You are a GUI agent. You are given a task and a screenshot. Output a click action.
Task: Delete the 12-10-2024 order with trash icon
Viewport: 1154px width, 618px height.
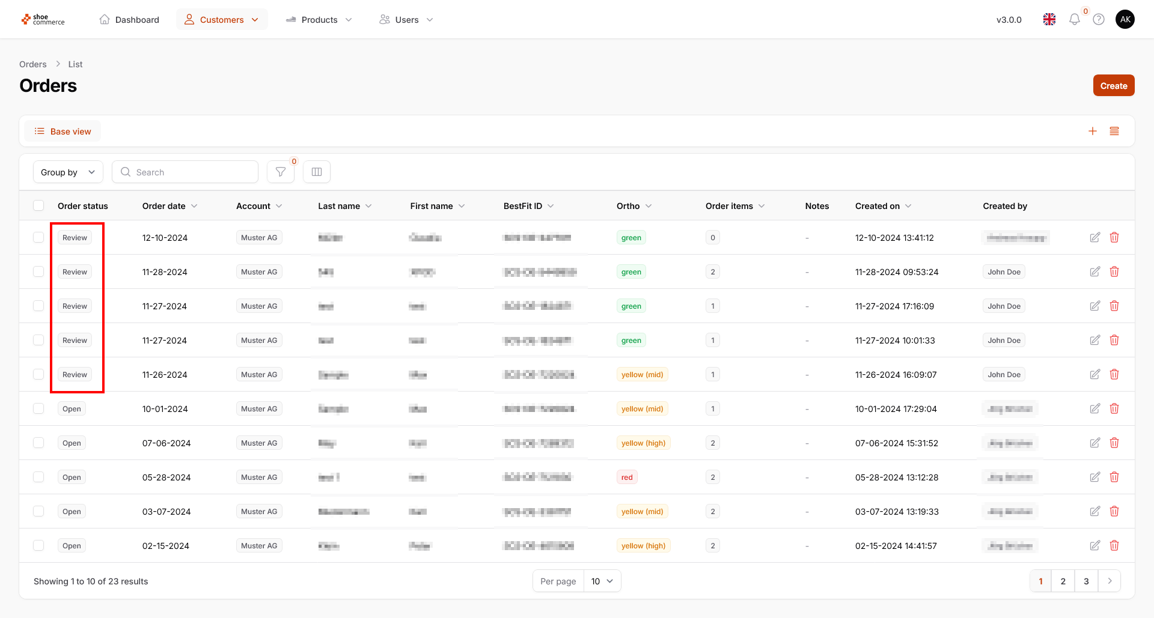point(1114,238)
